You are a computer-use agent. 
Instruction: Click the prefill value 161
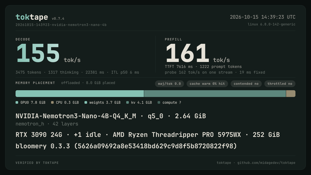point(187,53)
